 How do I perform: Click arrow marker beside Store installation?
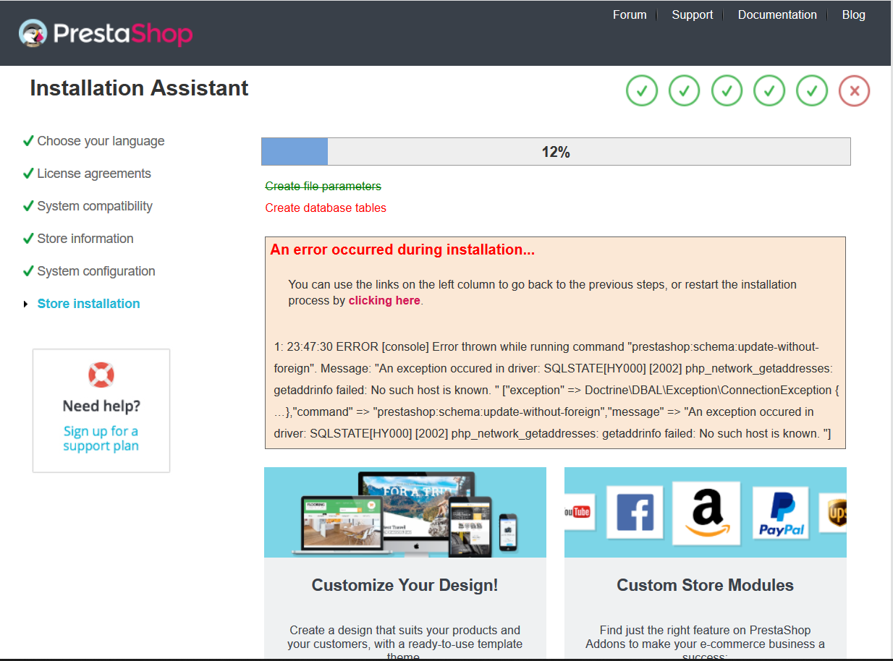pyautogui.click(x=26, y=304)
